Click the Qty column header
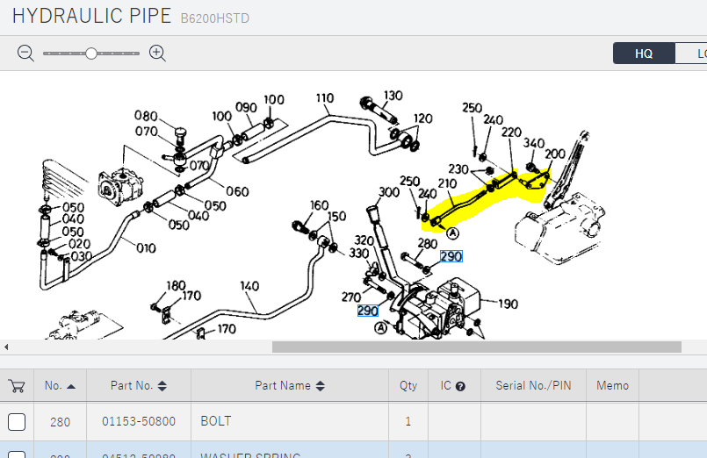 (x=408, y=386)
